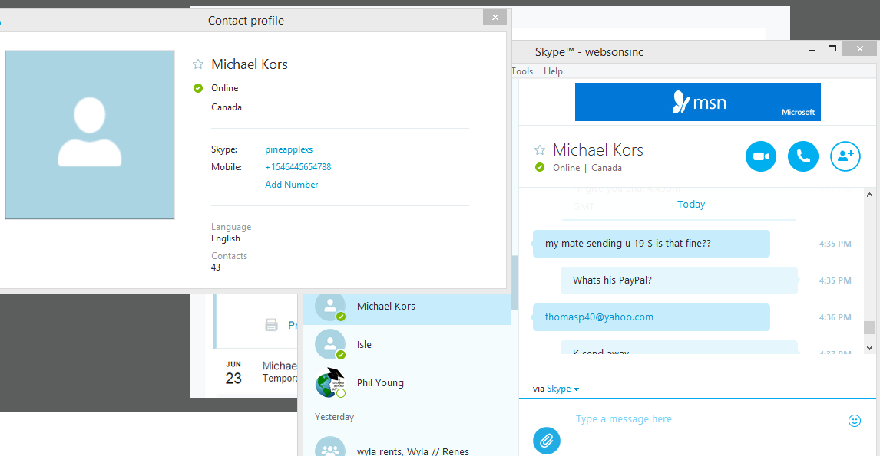The image size is (880, 456).
Task: Click the JUN 23 date entry
Action: 233,374
